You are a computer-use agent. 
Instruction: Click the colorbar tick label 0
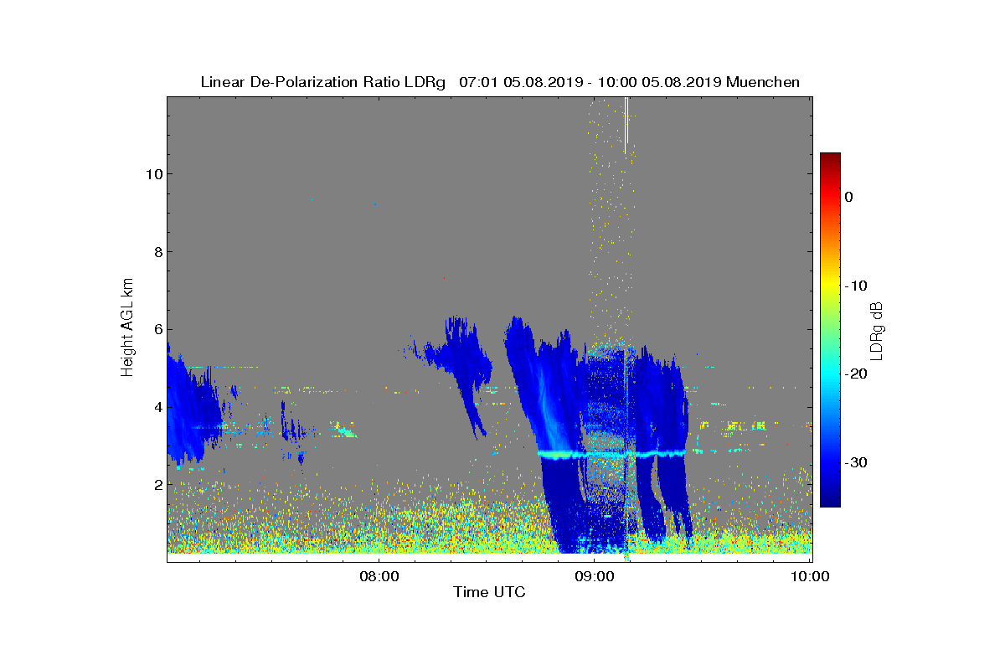tap(848, 197)
